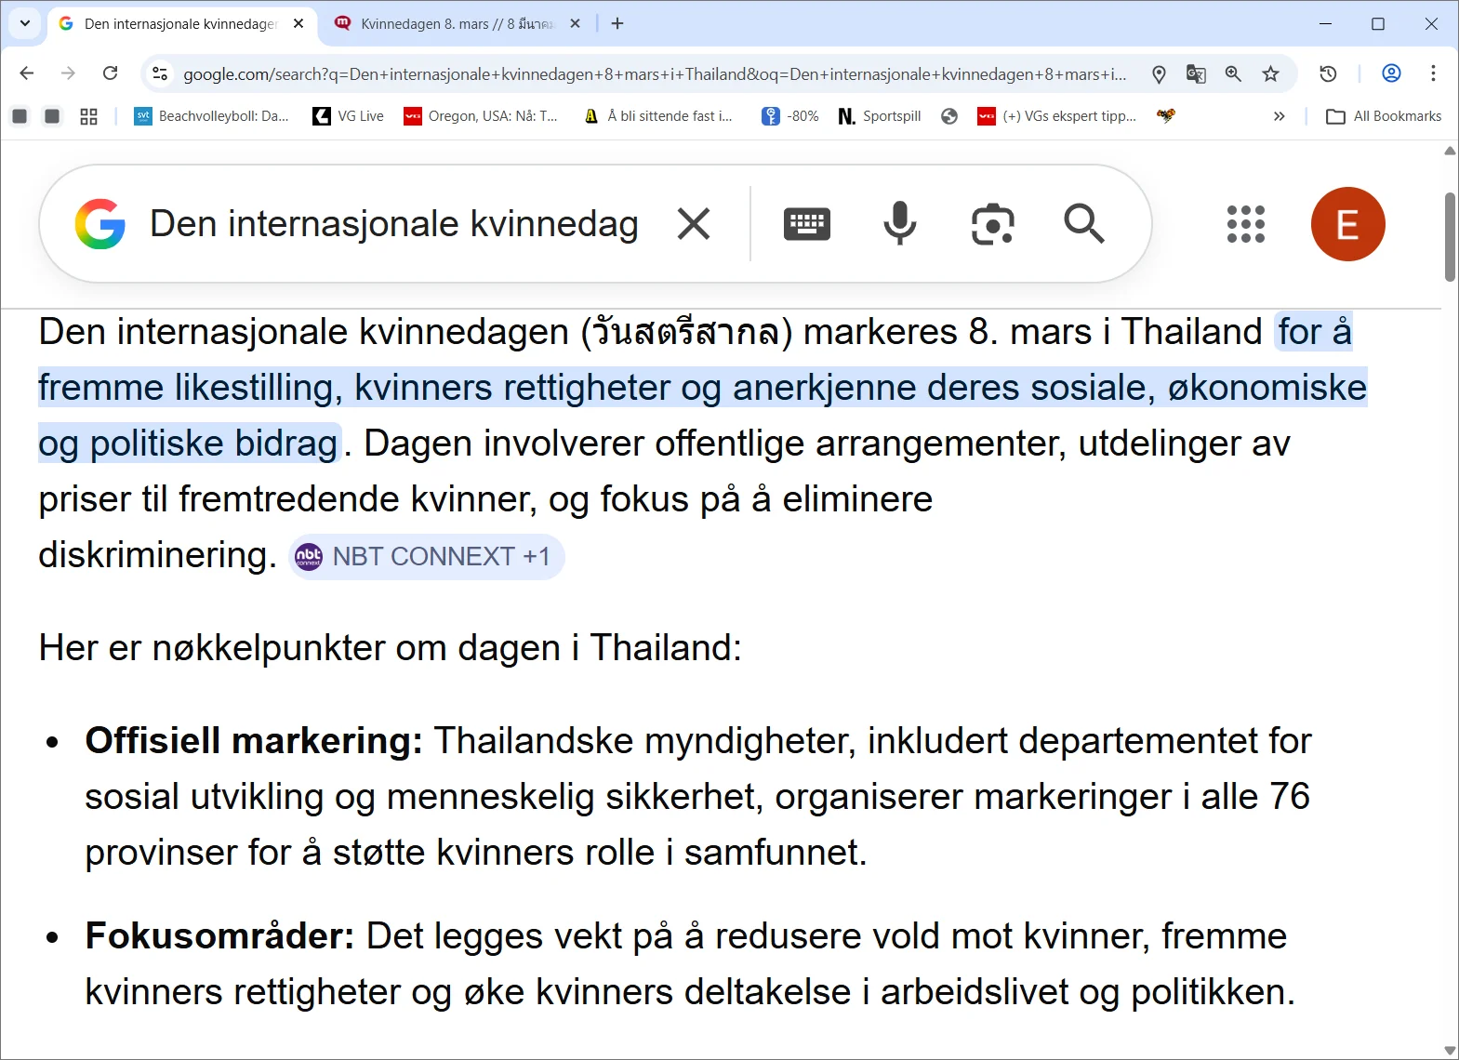Open the Google apps grid

1246,224
